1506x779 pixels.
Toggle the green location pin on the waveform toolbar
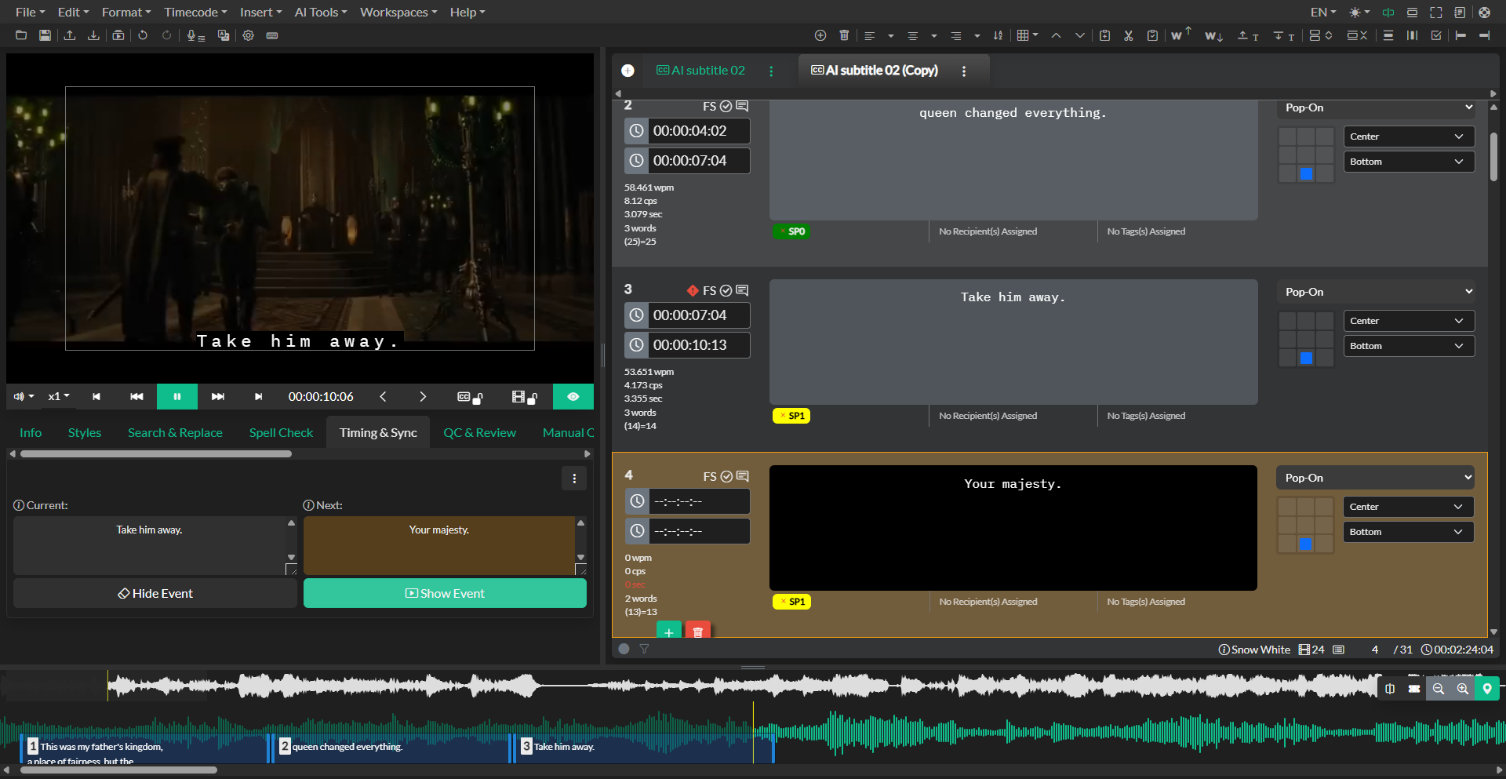[x=1487, y=689]
